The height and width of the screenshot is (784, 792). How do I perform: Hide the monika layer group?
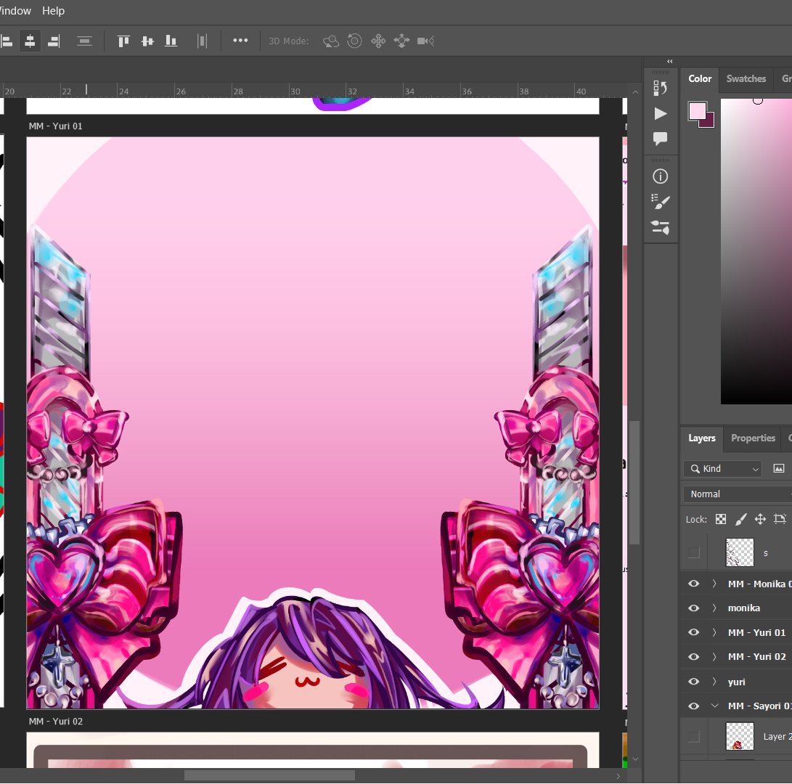click(x=694, y=608)
